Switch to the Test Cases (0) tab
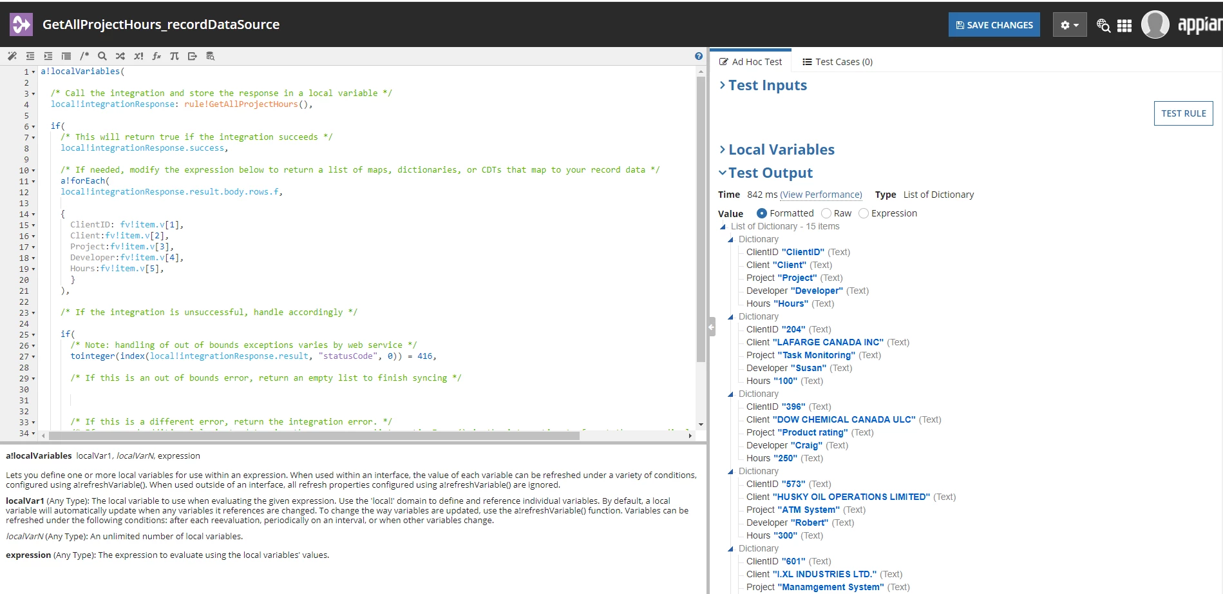The image size is (1223, 594). click(x=837, y=62)
